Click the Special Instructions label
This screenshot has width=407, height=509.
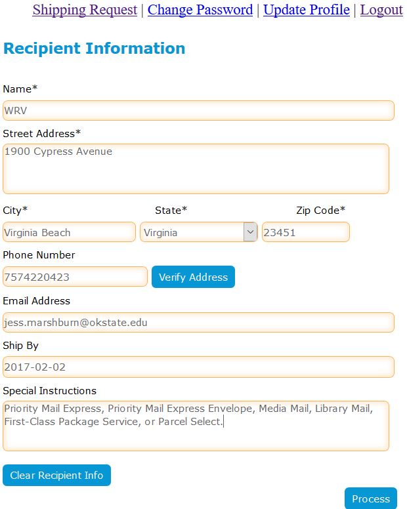coord(50,391)
